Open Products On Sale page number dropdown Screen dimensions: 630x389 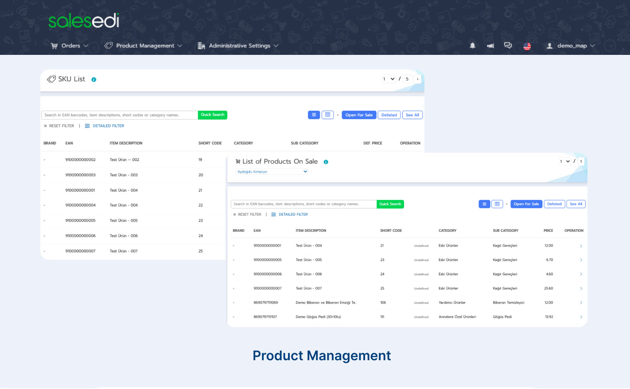(565, 162)
